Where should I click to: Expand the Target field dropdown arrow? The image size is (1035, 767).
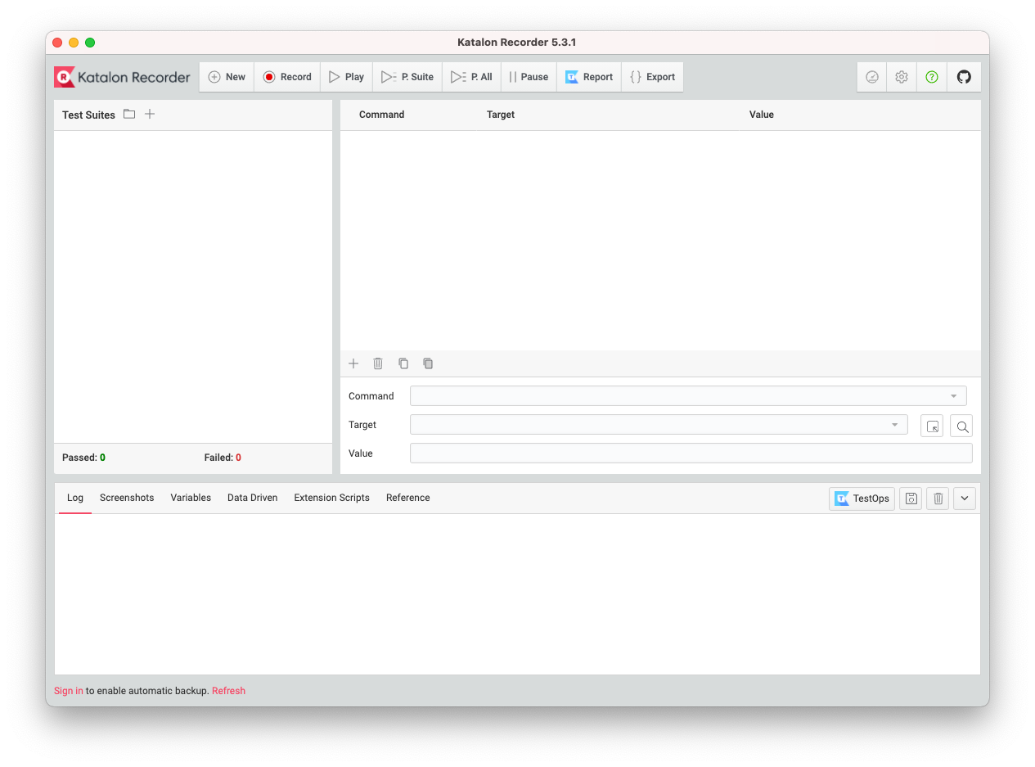coord(894,425)
